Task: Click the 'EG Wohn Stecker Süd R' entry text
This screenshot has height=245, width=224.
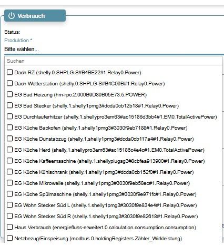Action: [x=106, y=217]
